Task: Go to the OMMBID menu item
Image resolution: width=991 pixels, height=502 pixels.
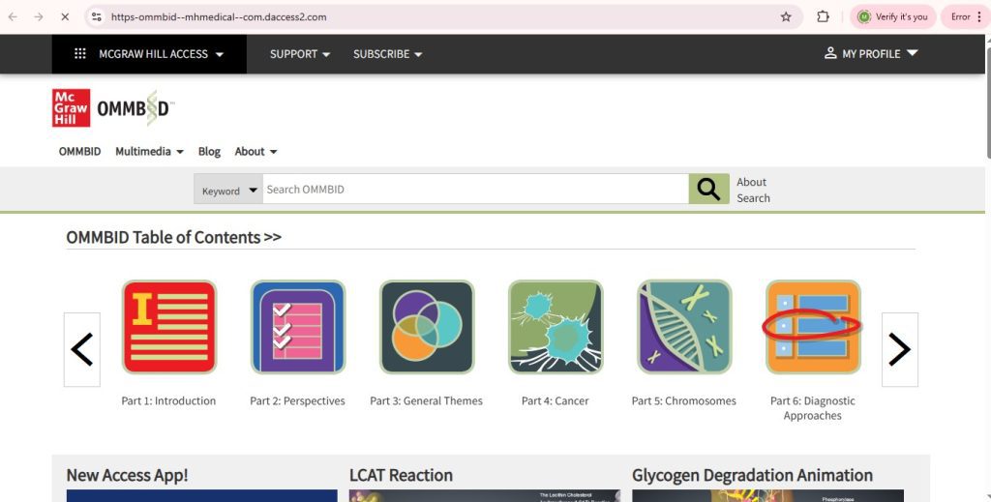Action: pos(79,152)
